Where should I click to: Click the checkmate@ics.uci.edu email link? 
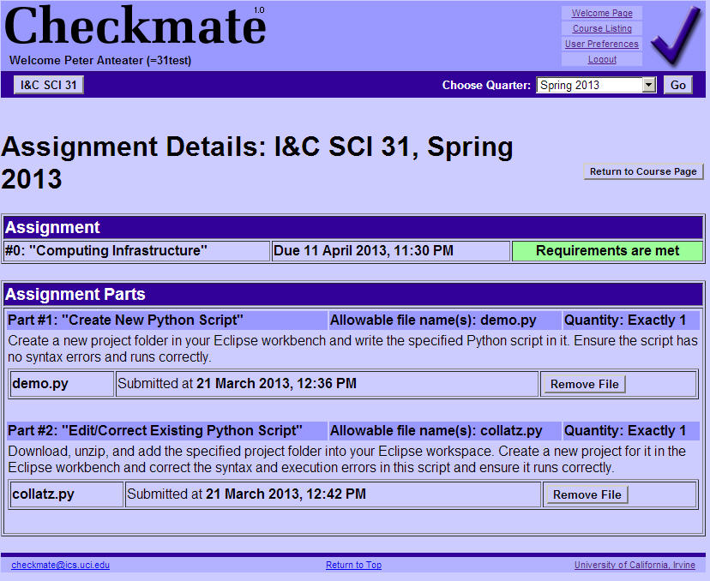coord(60,565)
